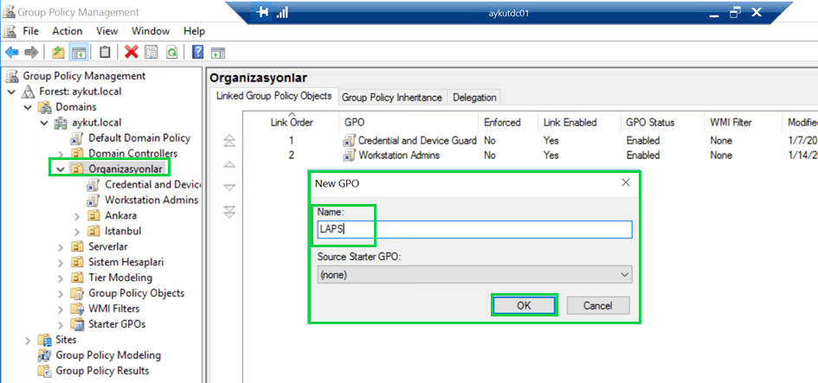
Task: Click the clipboard icon in the toolbar
Action: [x=105, y=52]
